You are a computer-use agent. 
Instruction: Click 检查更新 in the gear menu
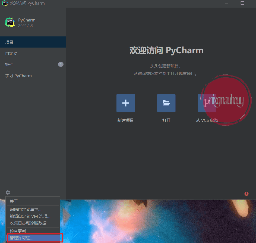33,231
